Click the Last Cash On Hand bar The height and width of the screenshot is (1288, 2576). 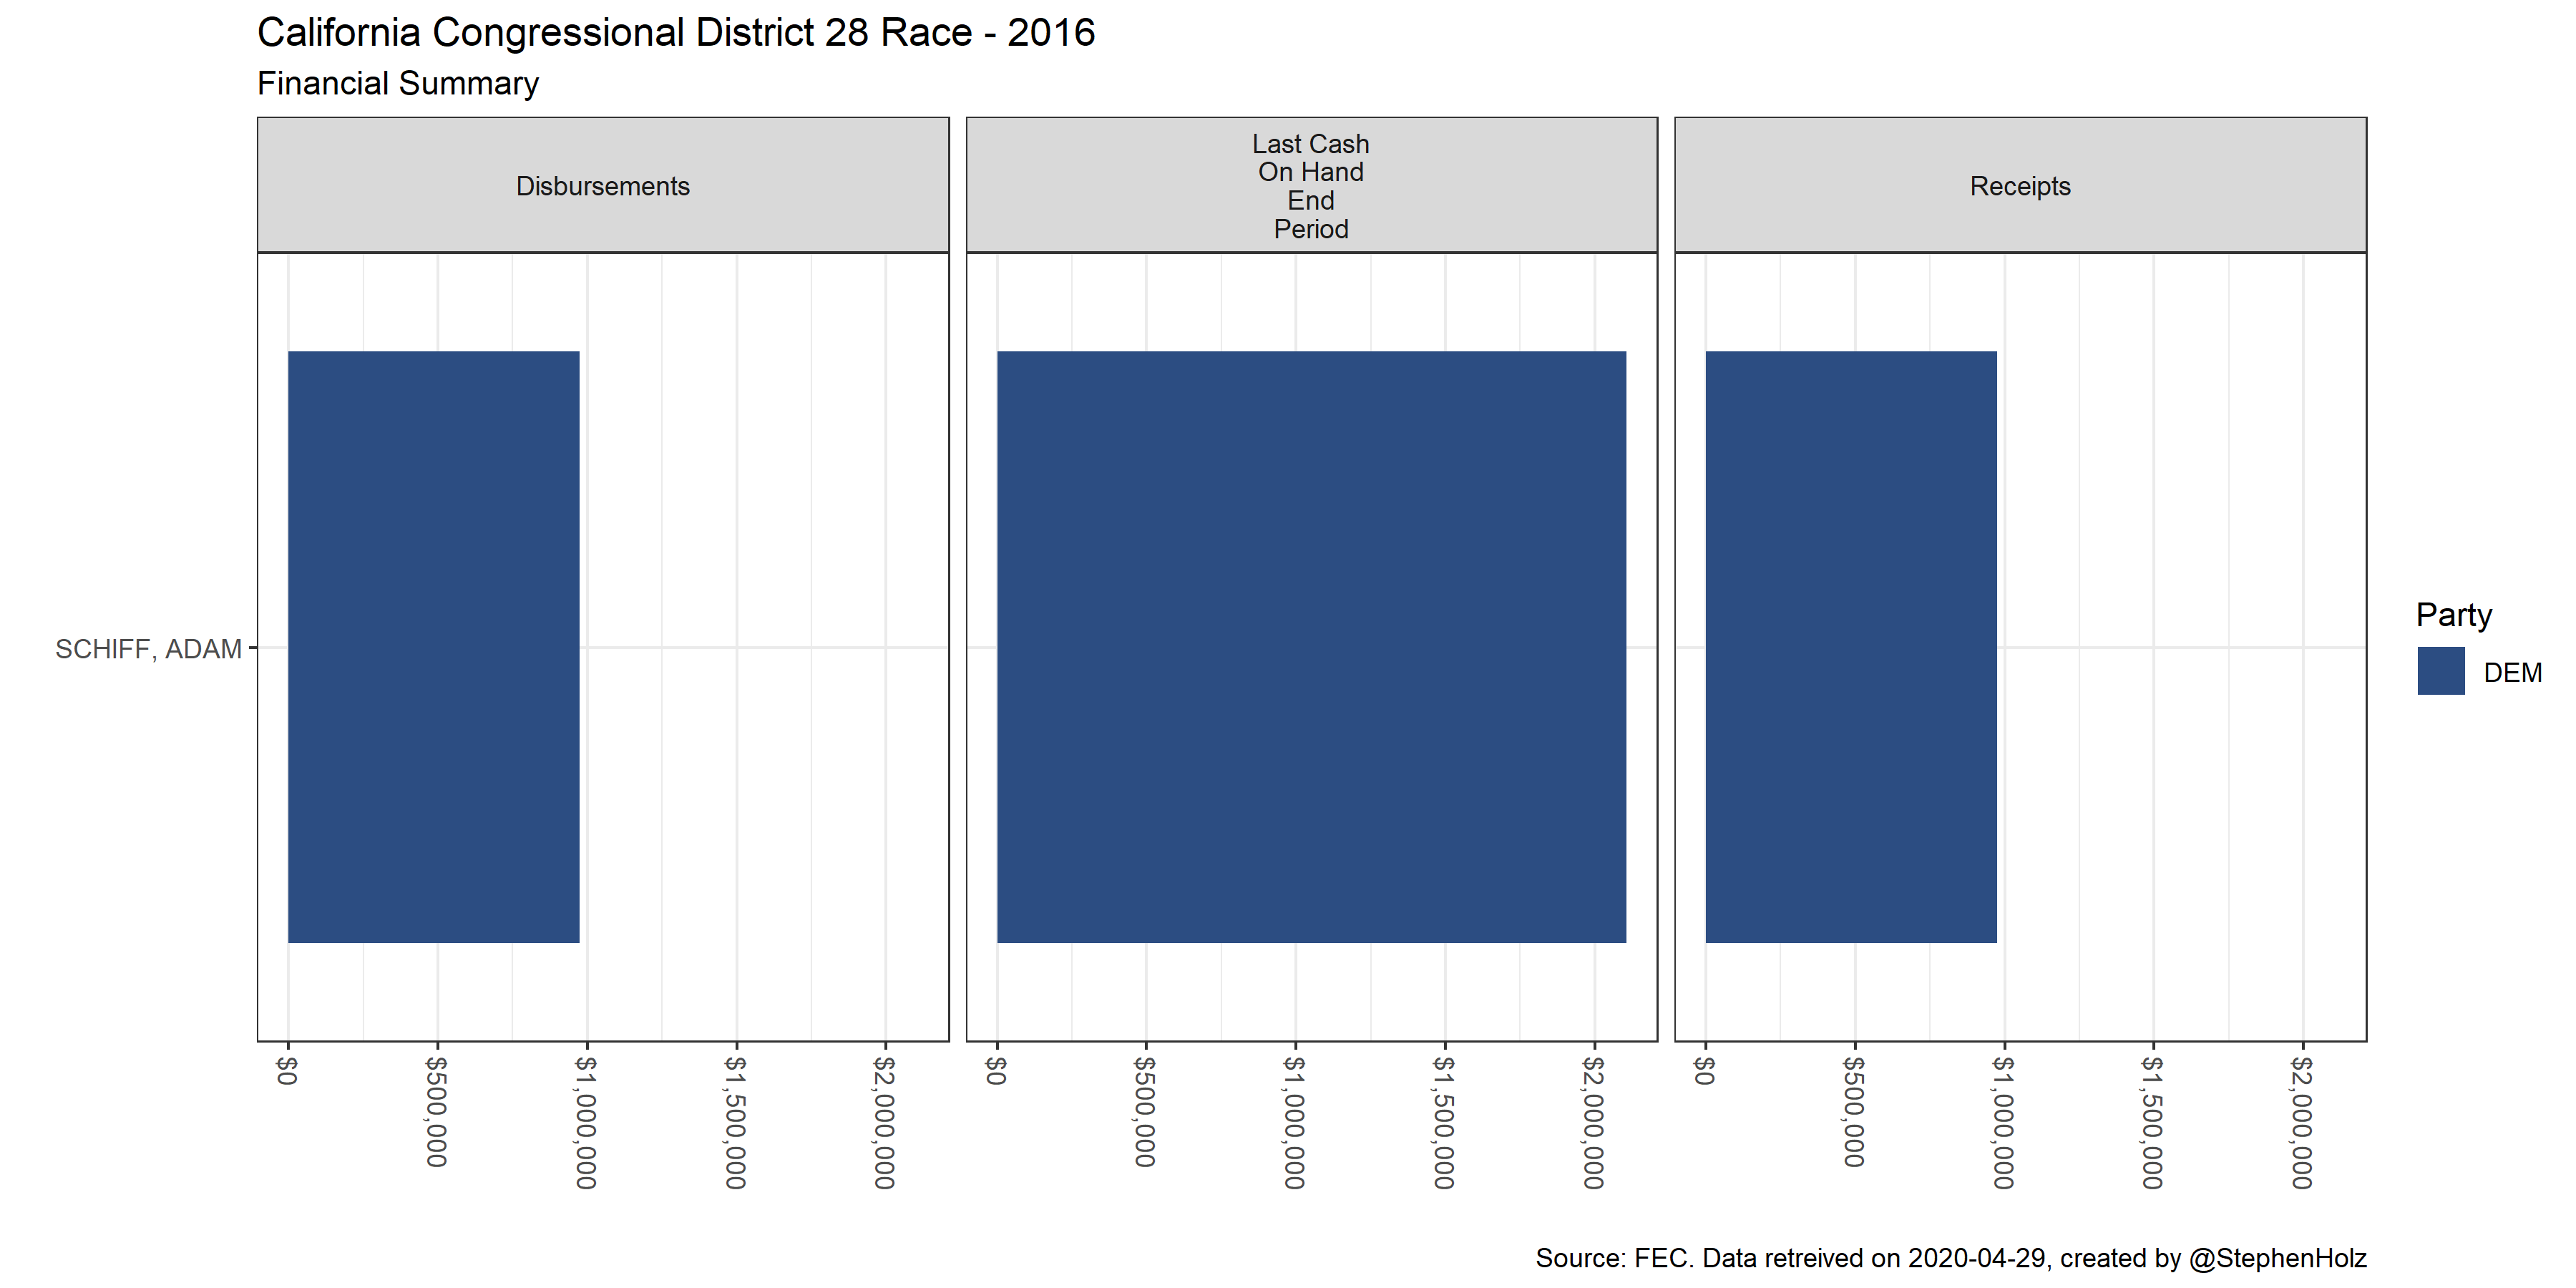click(1310, 646)
